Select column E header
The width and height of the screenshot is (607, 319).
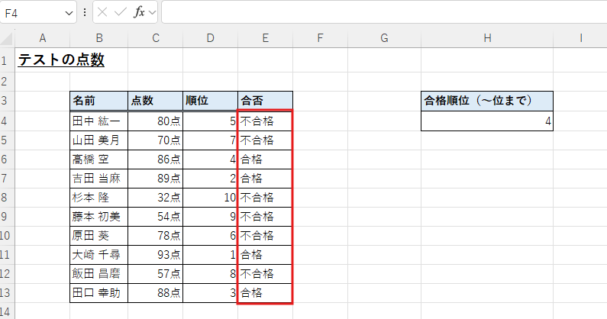[x=265, y=38]
